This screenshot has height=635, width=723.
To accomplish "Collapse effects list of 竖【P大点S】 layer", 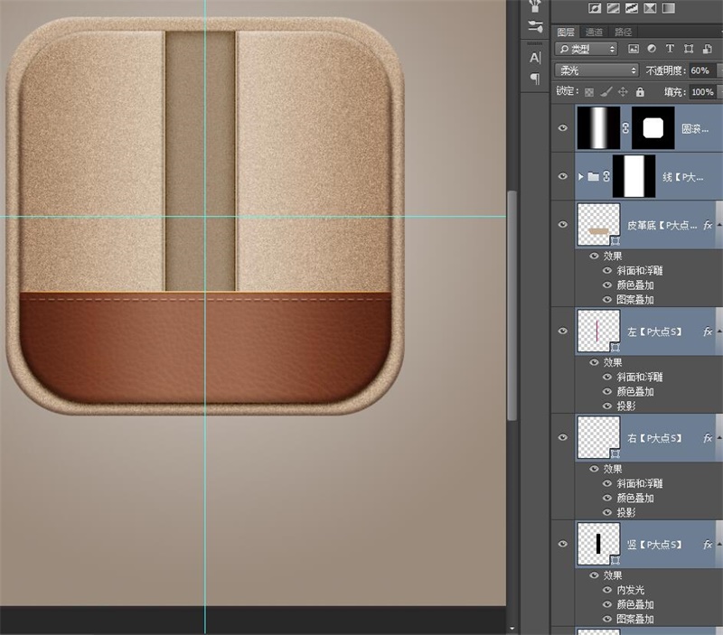I will (x=719, y=544).
